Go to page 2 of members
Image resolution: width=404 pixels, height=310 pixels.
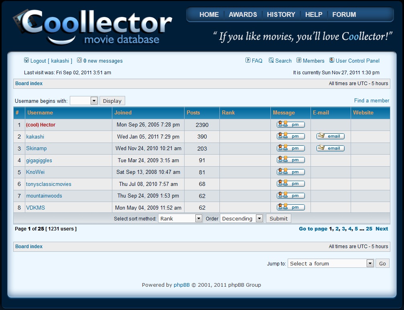[337, 229]
